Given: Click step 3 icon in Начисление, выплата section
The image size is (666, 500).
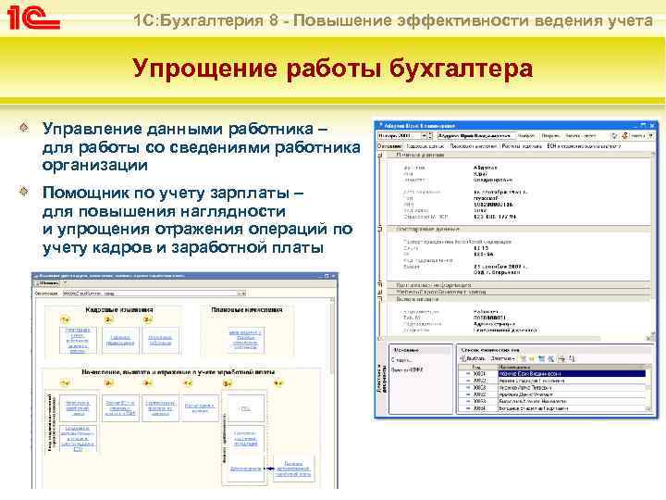Looking at the screenshot, I should [x=147, y=383].
